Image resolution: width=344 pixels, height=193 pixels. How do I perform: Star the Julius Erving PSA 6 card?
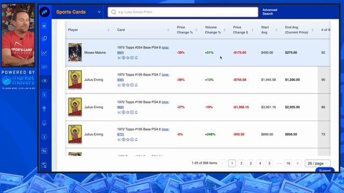(x=128, y=139)
